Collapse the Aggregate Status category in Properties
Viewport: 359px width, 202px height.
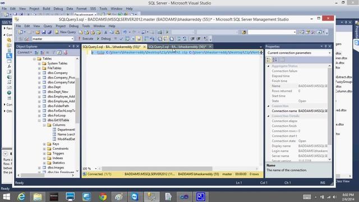tap(268, 66)
